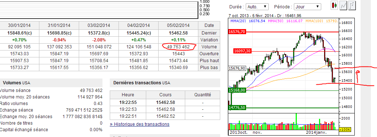Click the Dernier row label
377x137 pixels.
pyautogui.click(x=209, y=33)
